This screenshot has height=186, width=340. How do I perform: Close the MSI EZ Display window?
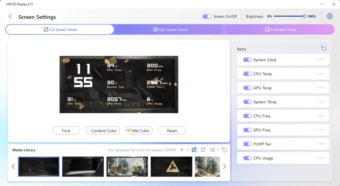(x=334, y=4)
